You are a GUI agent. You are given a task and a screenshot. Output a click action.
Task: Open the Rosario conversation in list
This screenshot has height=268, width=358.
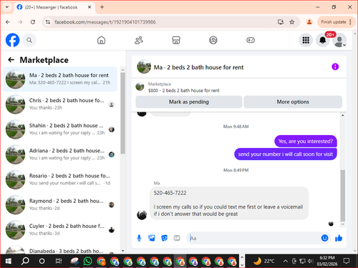(x=60, y=179)
